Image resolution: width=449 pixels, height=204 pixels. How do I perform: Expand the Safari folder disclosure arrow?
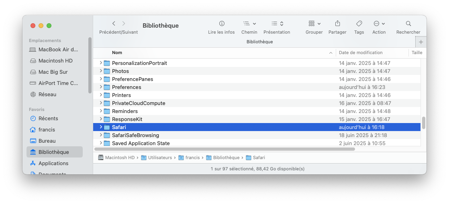[101, 127]
